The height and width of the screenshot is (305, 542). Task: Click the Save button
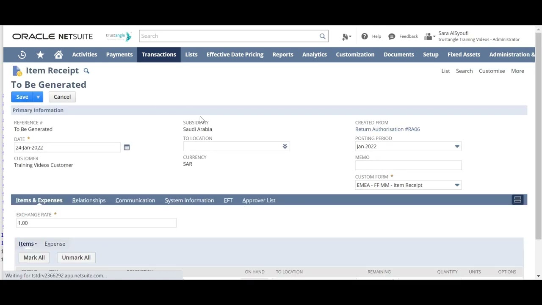point(22,97)
